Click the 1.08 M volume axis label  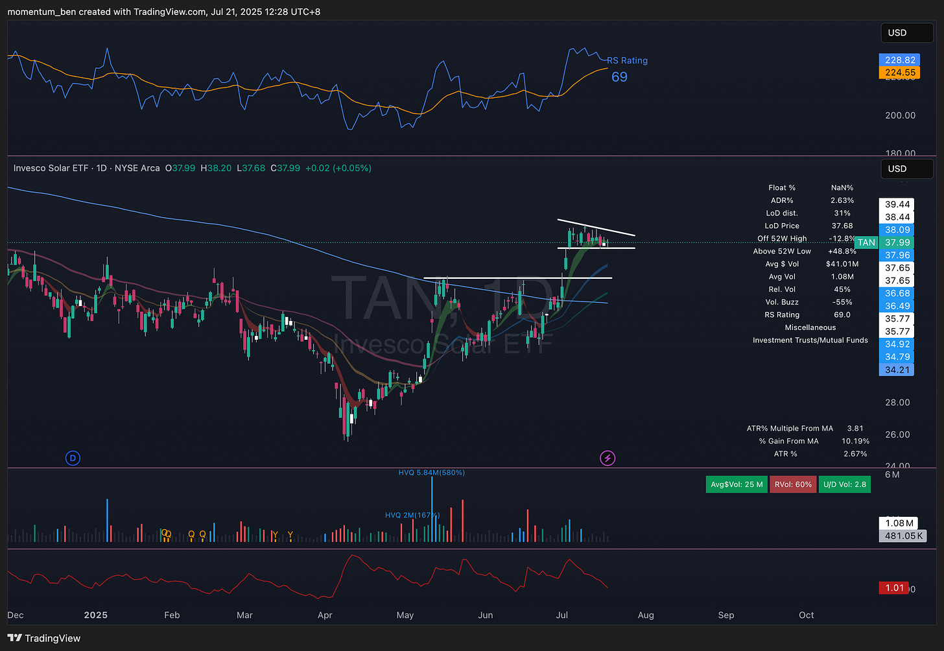coord(899,523)
